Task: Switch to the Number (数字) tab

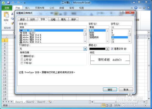Action: click(23, 19)
